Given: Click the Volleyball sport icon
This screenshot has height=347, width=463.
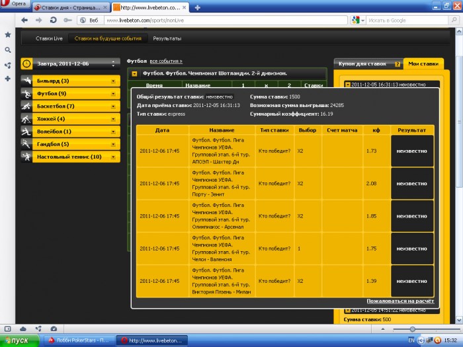Looking at the screenshot, I should 26,132.
